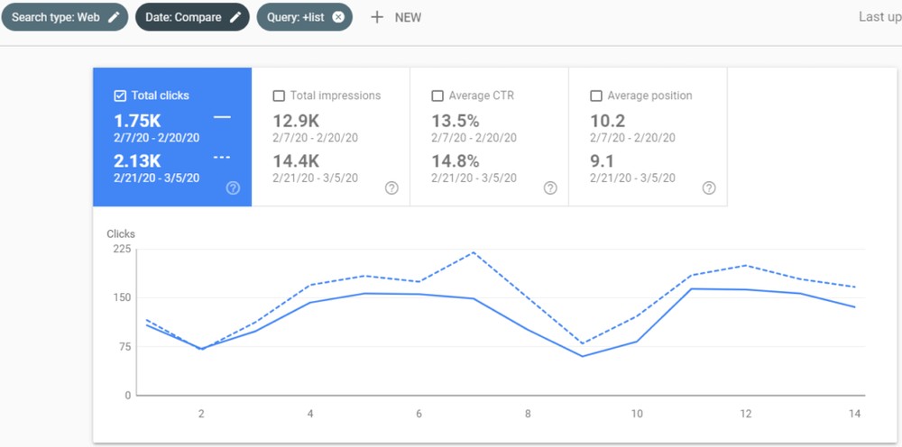Image resolution: width=902 pixels, height=447 pixels.
Task: Click the 14.4K impressions value
Action: tap(296, 161)
